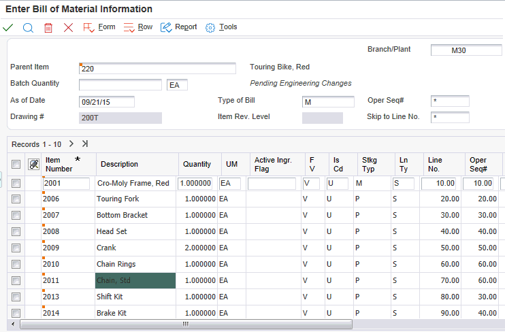Click the Type of Bill field
The width and height of the screenshot is (505, 332).
coord(328,102)
